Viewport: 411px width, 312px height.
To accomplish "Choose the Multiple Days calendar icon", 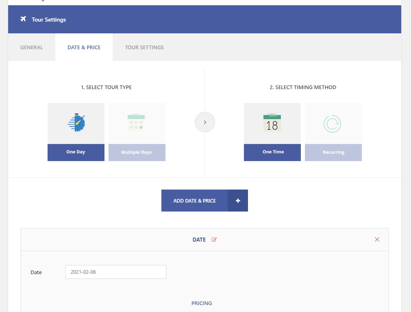I will (137, 123).
